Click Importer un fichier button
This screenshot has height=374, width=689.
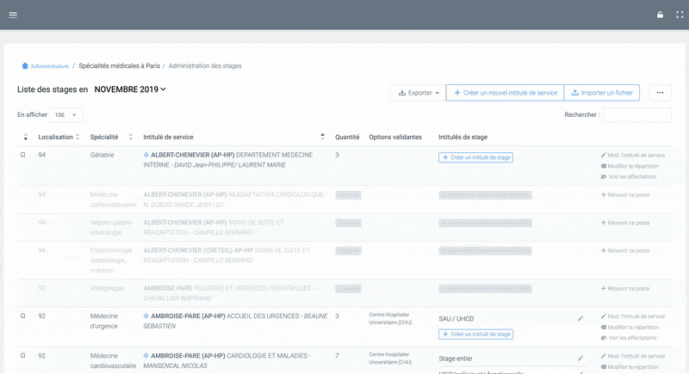[x=602, y=93]
